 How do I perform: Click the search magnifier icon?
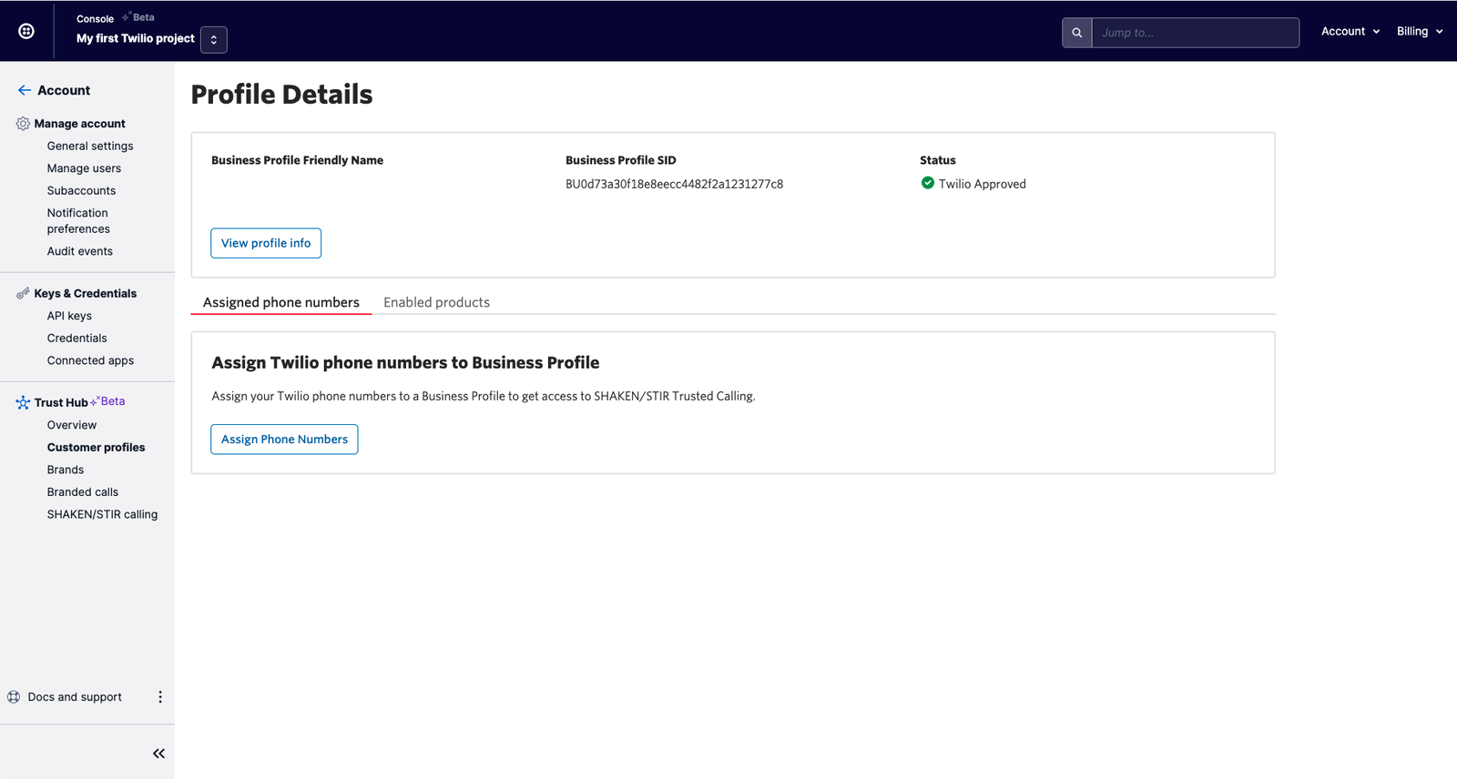1076,33
